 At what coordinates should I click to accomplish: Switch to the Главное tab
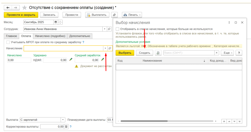[11, 36]
